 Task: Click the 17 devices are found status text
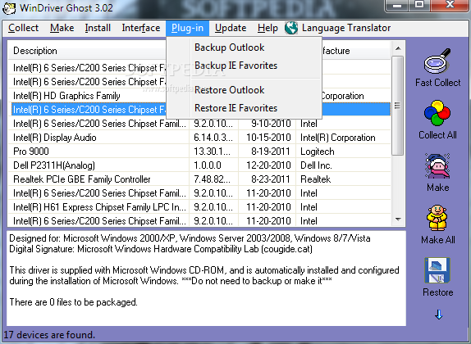(x=49, y=335)
